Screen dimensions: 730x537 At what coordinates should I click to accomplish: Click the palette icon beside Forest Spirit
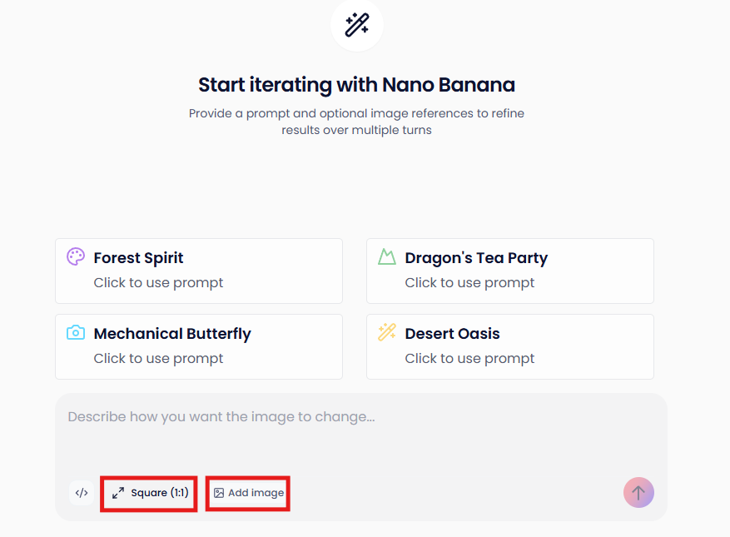point(76,257)
